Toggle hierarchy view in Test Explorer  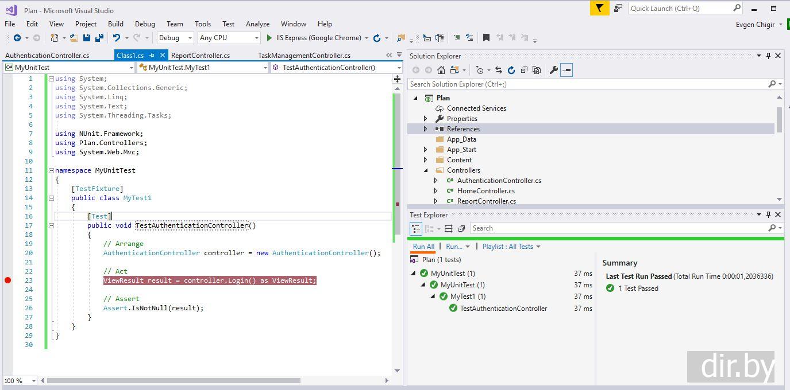point(416,228)
